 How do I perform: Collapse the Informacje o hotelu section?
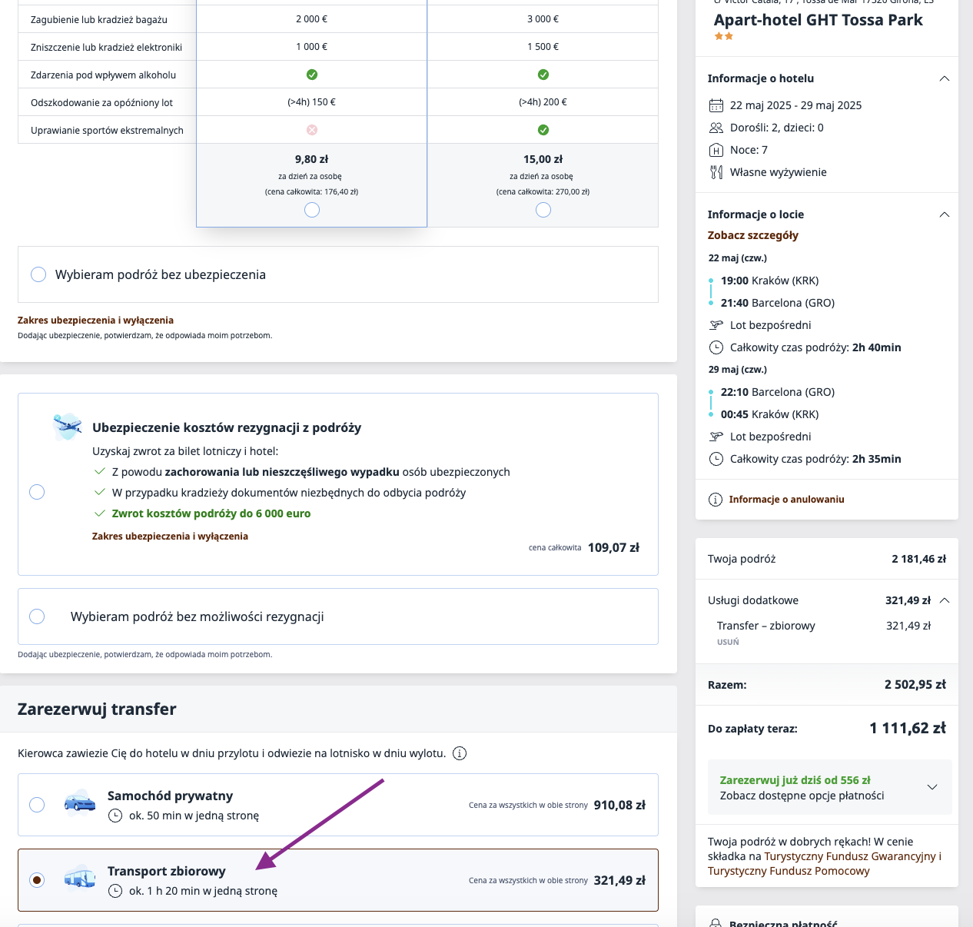(945, 78)
